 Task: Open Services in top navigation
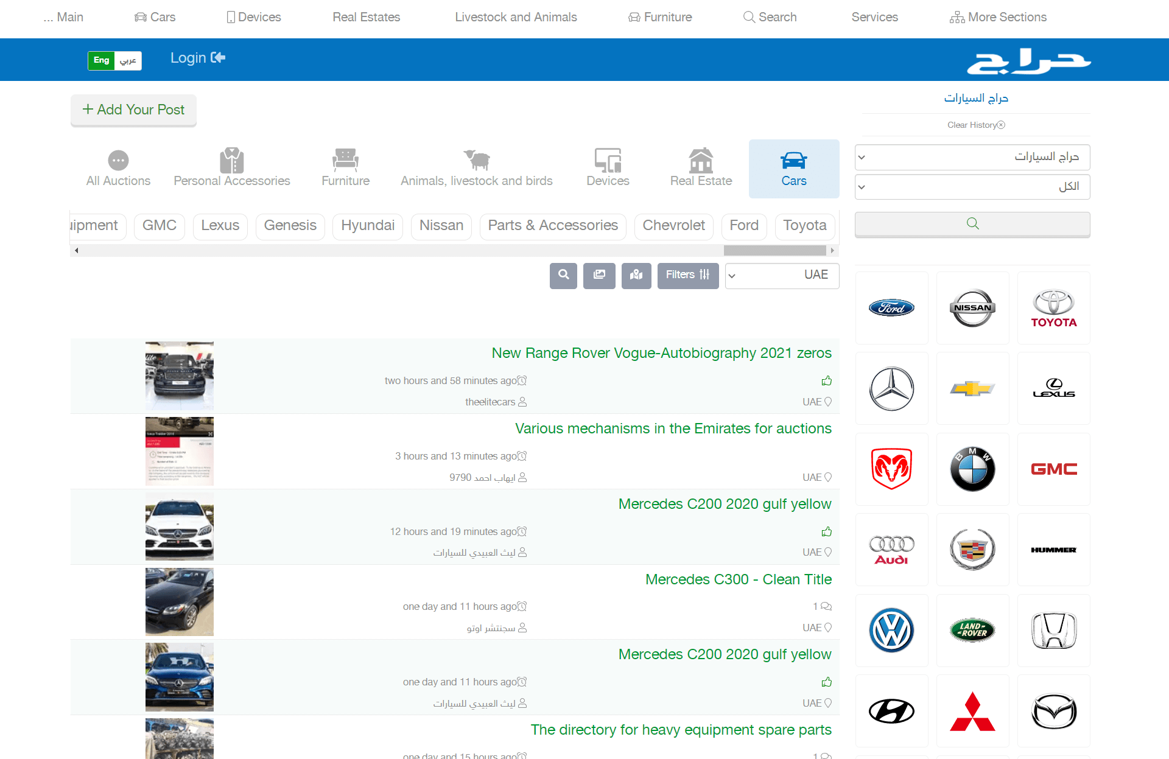click(874, 17)
